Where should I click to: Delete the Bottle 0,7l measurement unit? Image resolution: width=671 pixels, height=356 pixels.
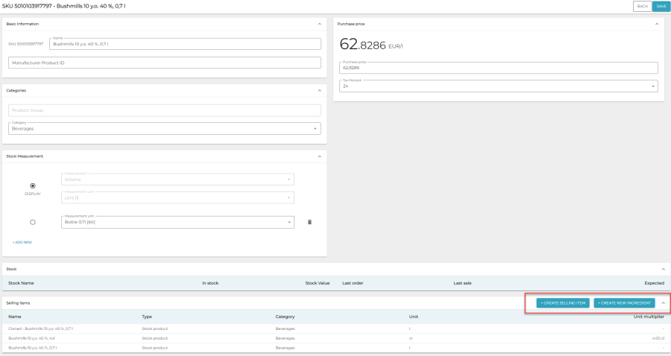point(309,222)
